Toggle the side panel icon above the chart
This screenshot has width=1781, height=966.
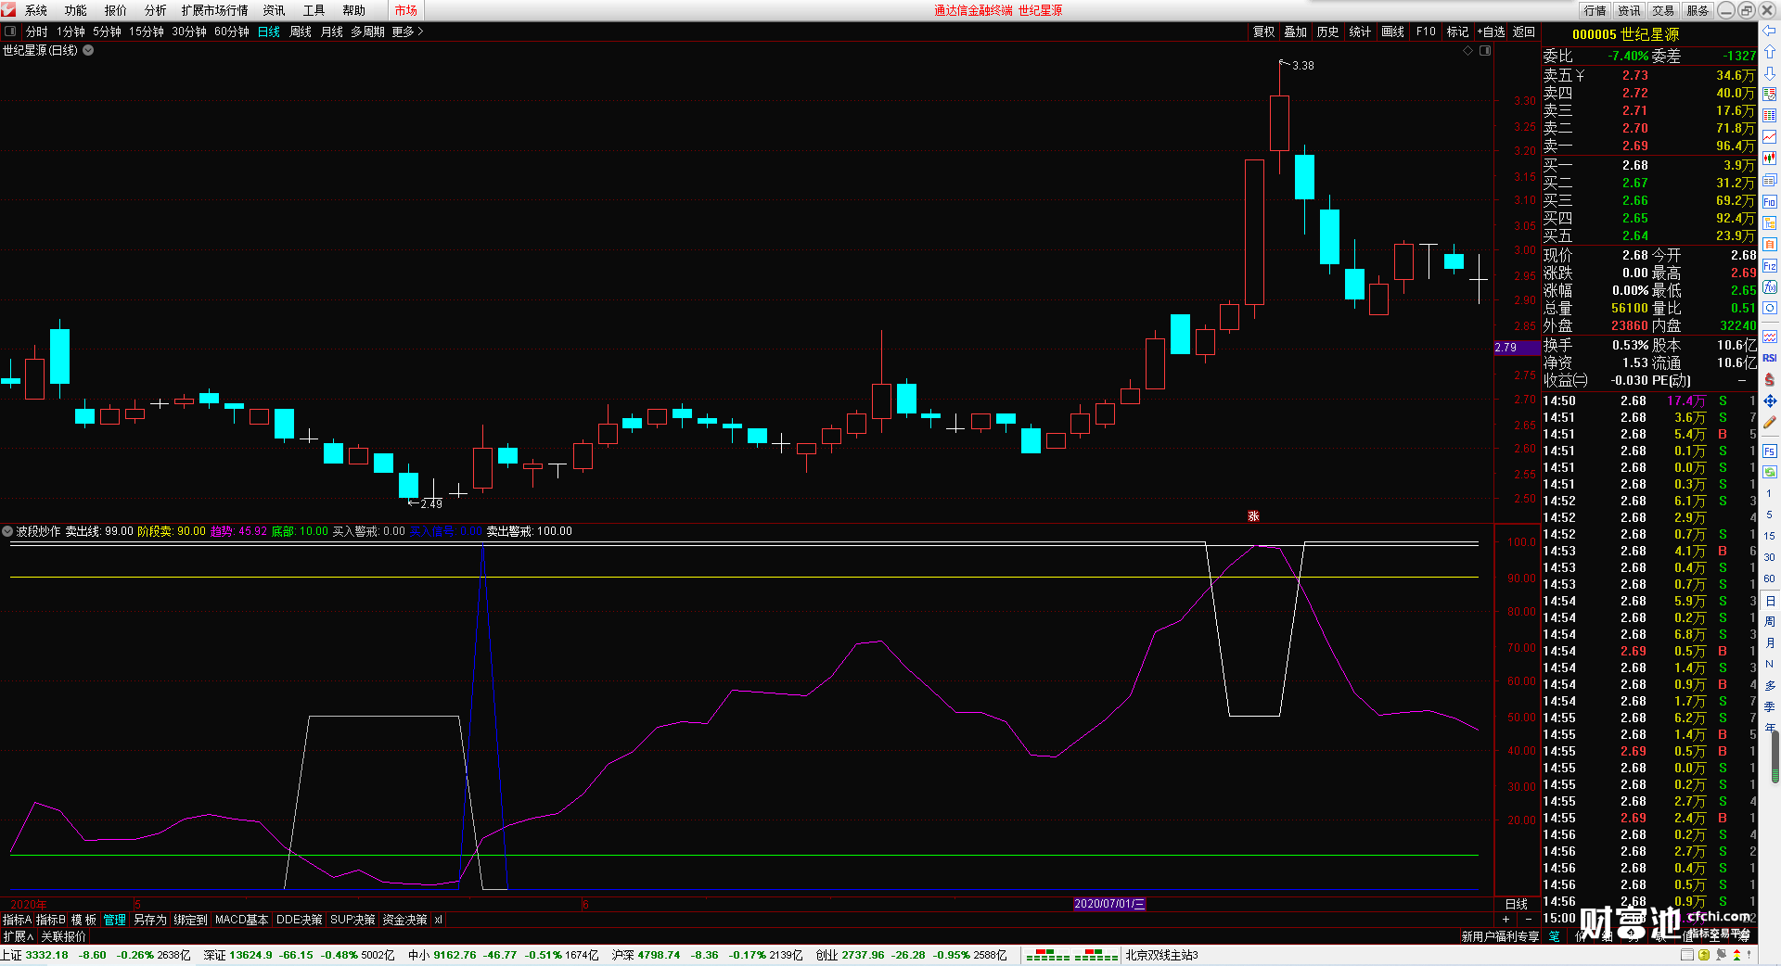[1485, 51]
